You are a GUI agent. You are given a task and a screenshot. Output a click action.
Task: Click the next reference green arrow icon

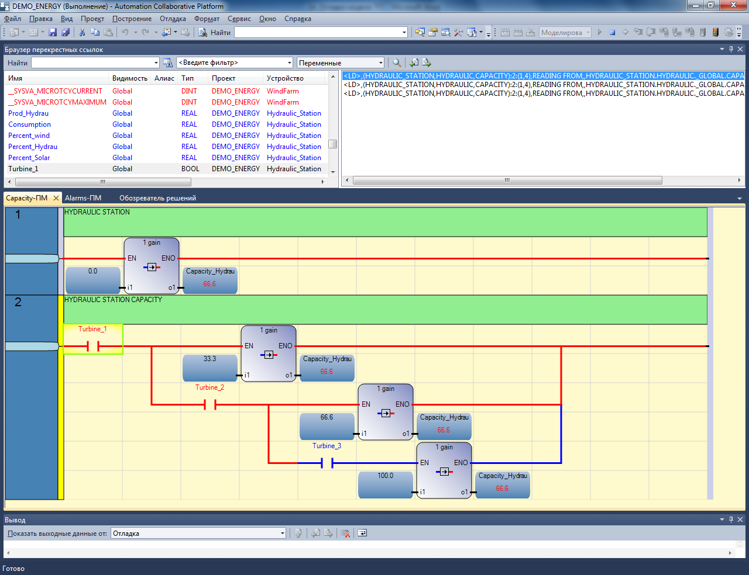427,63
